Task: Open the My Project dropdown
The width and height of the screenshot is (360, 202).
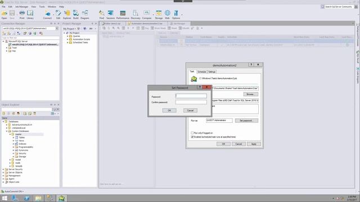Action: 69,29
